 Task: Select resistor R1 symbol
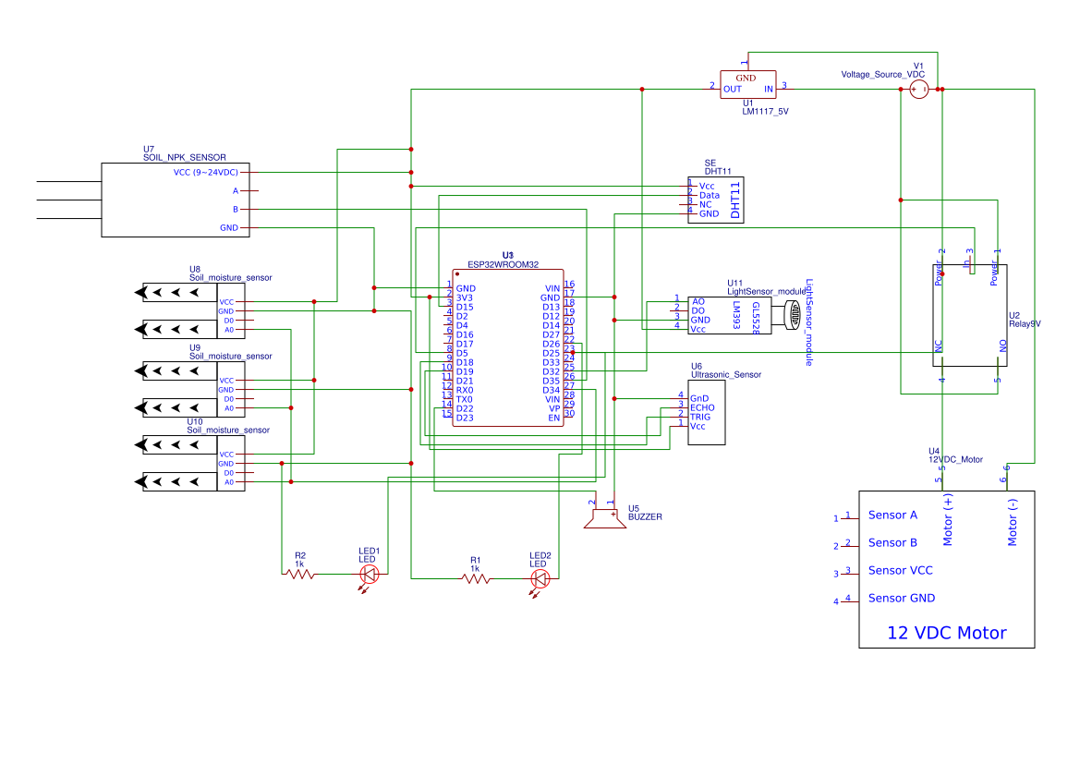(476, 579)
